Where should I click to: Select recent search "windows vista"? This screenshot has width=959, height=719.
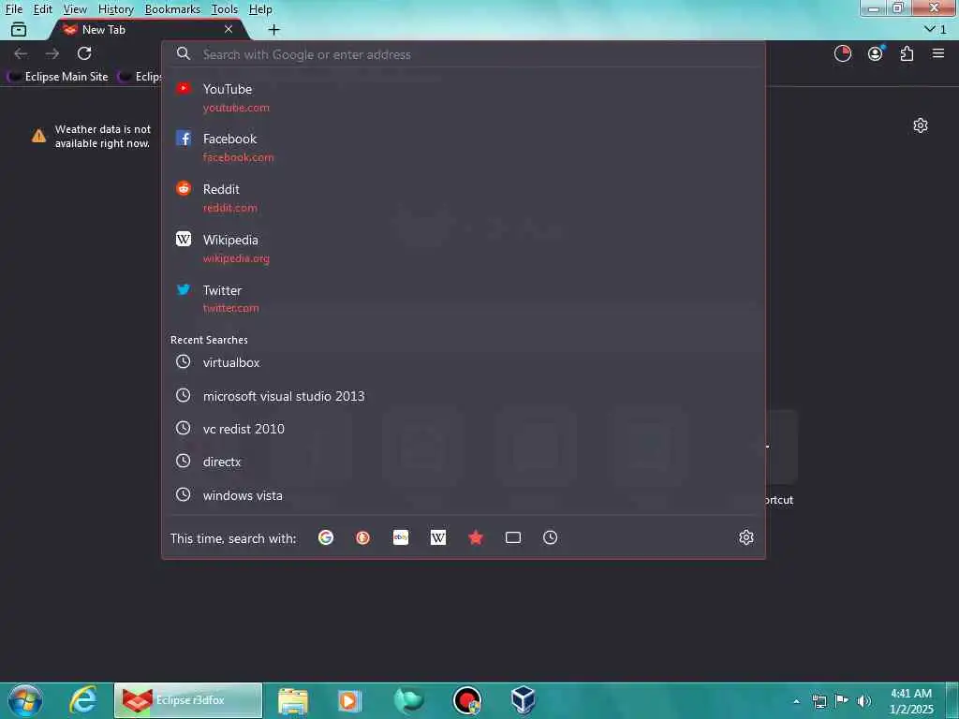pyautogui.click(x=463, y=495)
